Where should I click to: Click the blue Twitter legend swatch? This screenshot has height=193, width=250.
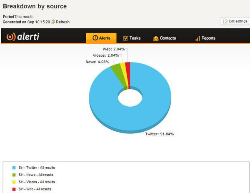(x=14, y=168)
